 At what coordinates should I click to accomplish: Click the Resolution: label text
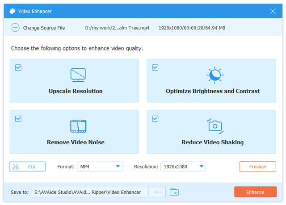(146, 167)
